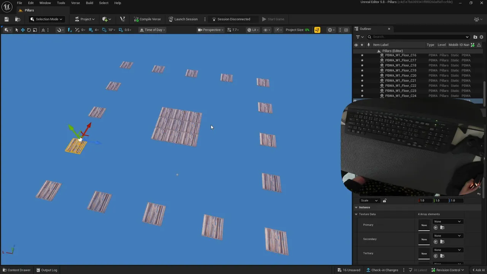Close the Outliner tab
Image resolution: width=487 pixels, height=274 pixels.
point(389,29)
